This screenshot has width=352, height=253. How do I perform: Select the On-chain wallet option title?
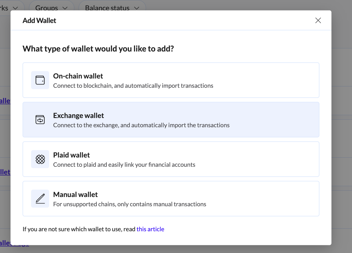pyautogui.click(x=78, y=76)
